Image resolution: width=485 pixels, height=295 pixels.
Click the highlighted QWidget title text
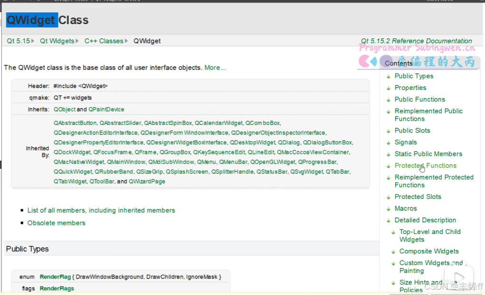pos(32,20)
